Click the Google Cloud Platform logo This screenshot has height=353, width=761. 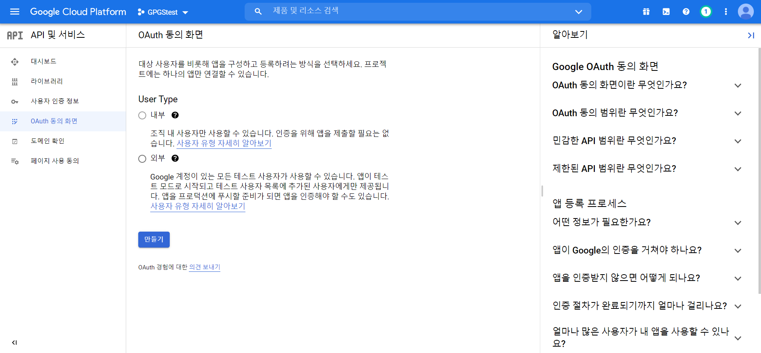point(78,12)
